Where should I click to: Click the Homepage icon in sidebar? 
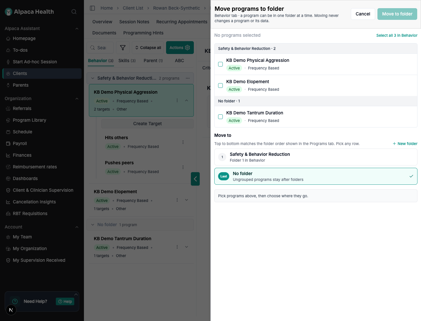click(8, 39)
